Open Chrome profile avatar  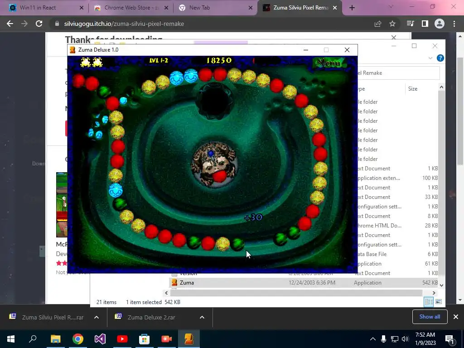(440, 24)
